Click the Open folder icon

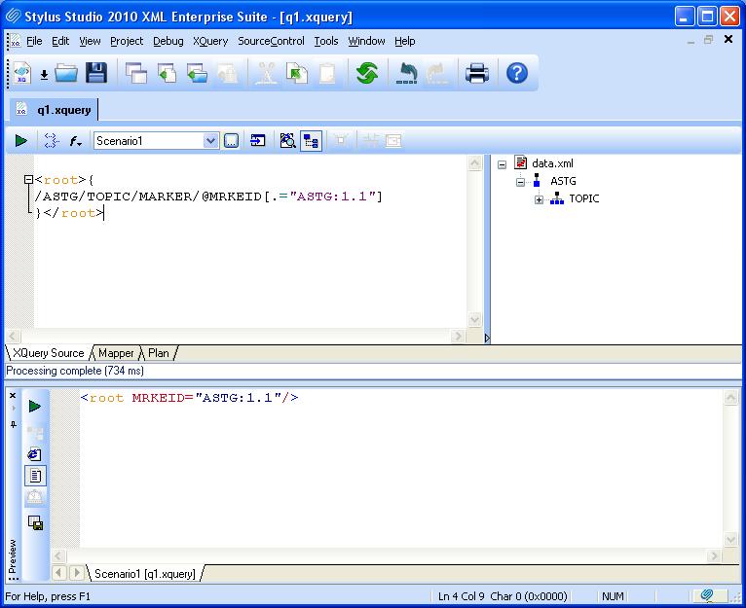pyautogui.click(x=66, y=73)
